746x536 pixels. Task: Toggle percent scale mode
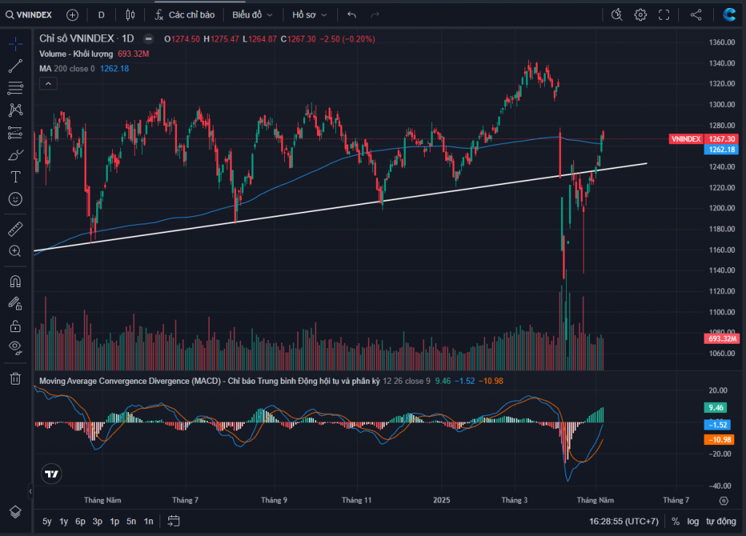[x=675, y=521]
